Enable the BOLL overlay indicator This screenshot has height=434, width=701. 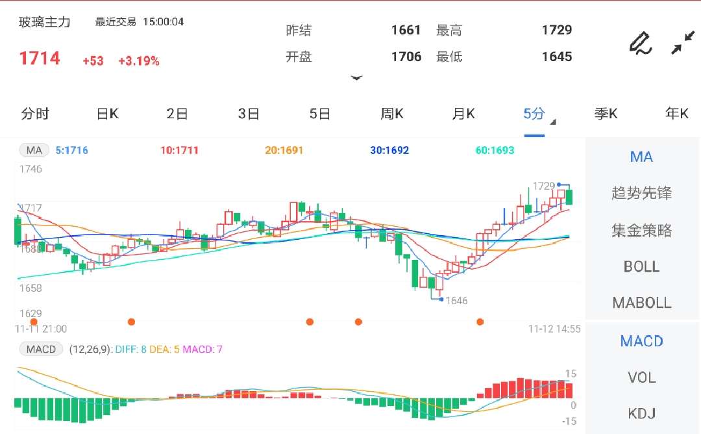(x=641, y=266)
